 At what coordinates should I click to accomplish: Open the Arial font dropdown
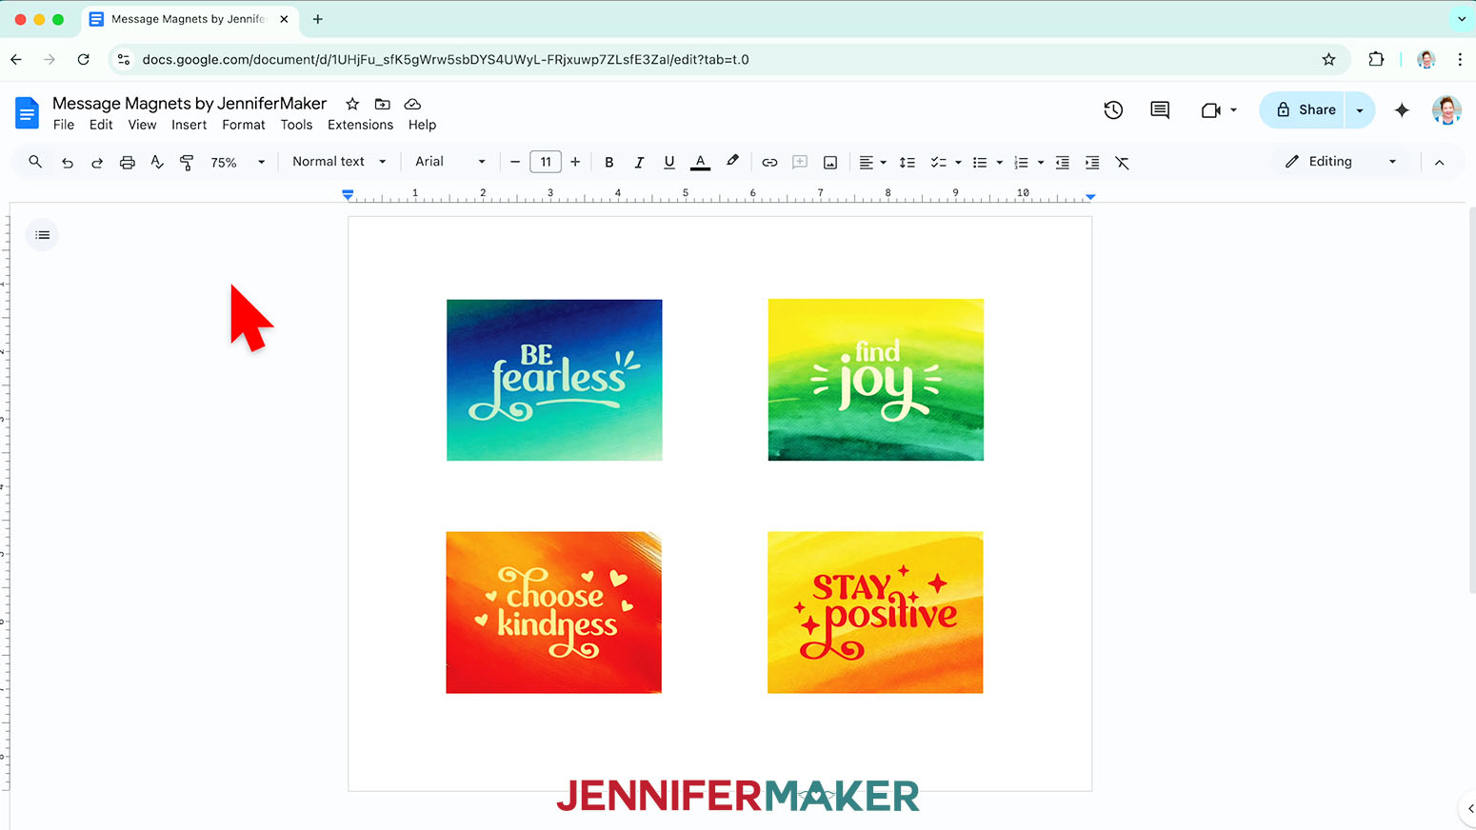(450, 162)
